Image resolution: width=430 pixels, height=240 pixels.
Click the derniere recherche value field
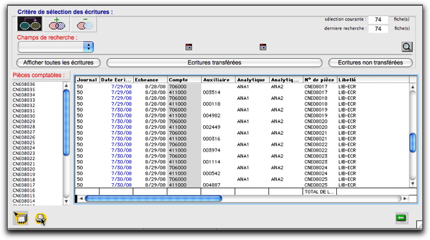pyautogui.click(x=378, y=29)
